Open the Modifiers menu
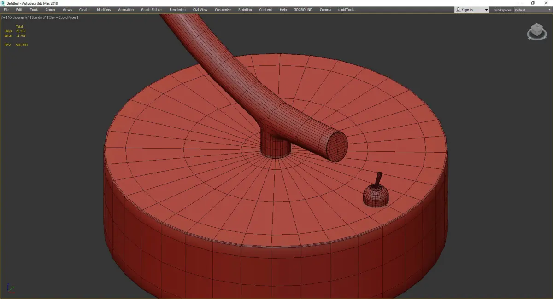Image resolution: width=553 pixels, height=299 pixels. (104, 10)
